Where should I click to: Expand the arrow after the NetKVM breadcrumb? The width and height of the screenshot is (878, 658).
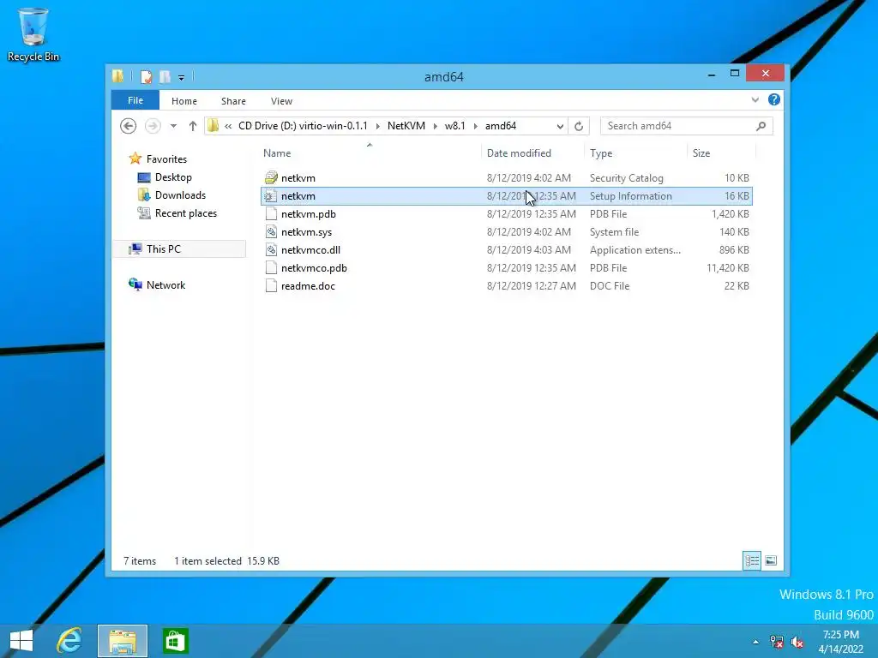coord(435,126)
